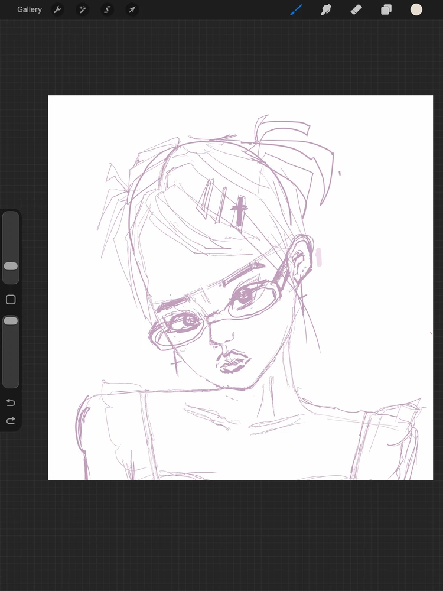Activate the Selection tool

coord(107,9)
